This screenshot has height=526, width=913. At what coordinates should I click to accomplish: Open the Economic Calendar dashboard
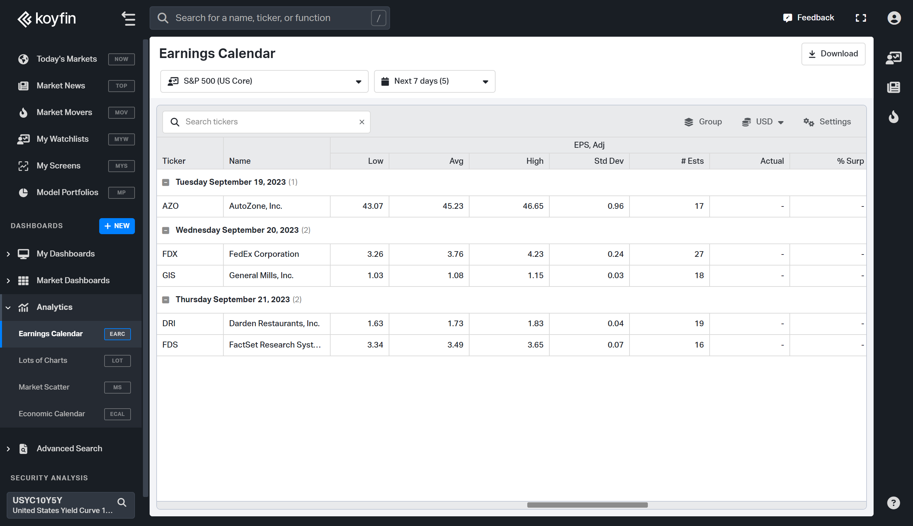click(52, 414)
